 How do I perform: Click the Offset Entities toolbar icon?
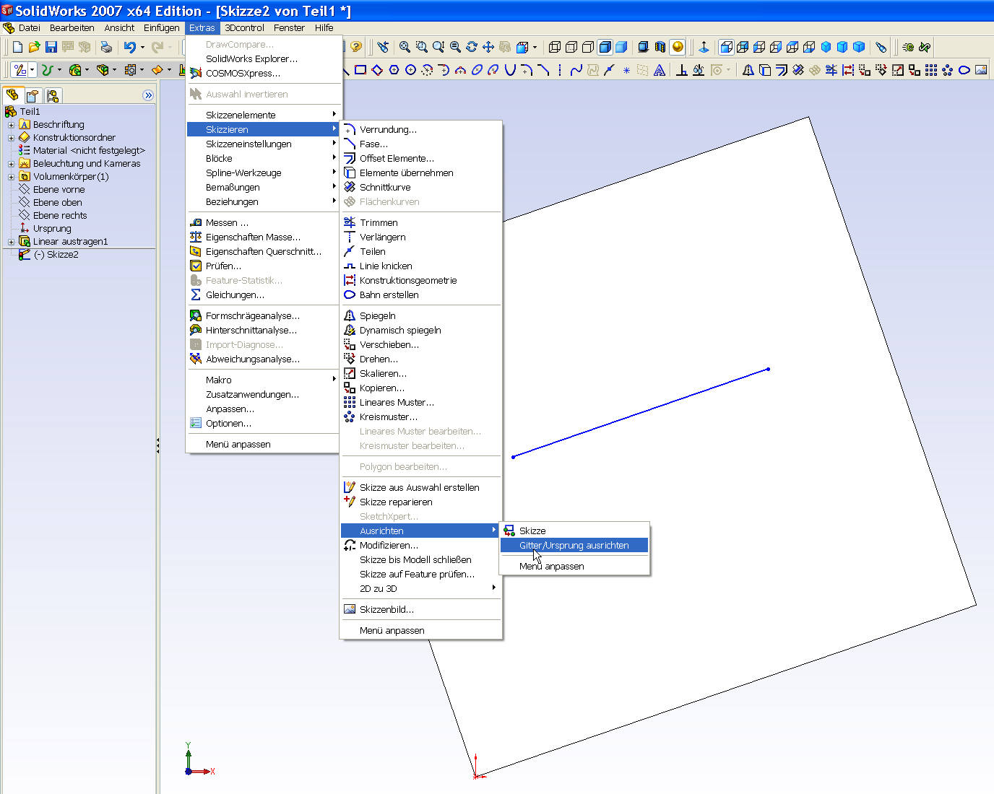782,70
